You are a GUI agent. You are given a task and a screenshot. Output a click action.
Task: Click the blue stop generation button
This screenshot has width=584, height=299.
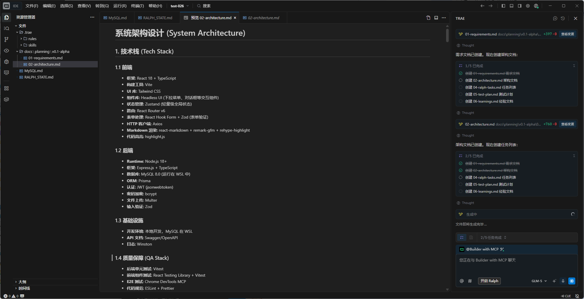point(571,281)
